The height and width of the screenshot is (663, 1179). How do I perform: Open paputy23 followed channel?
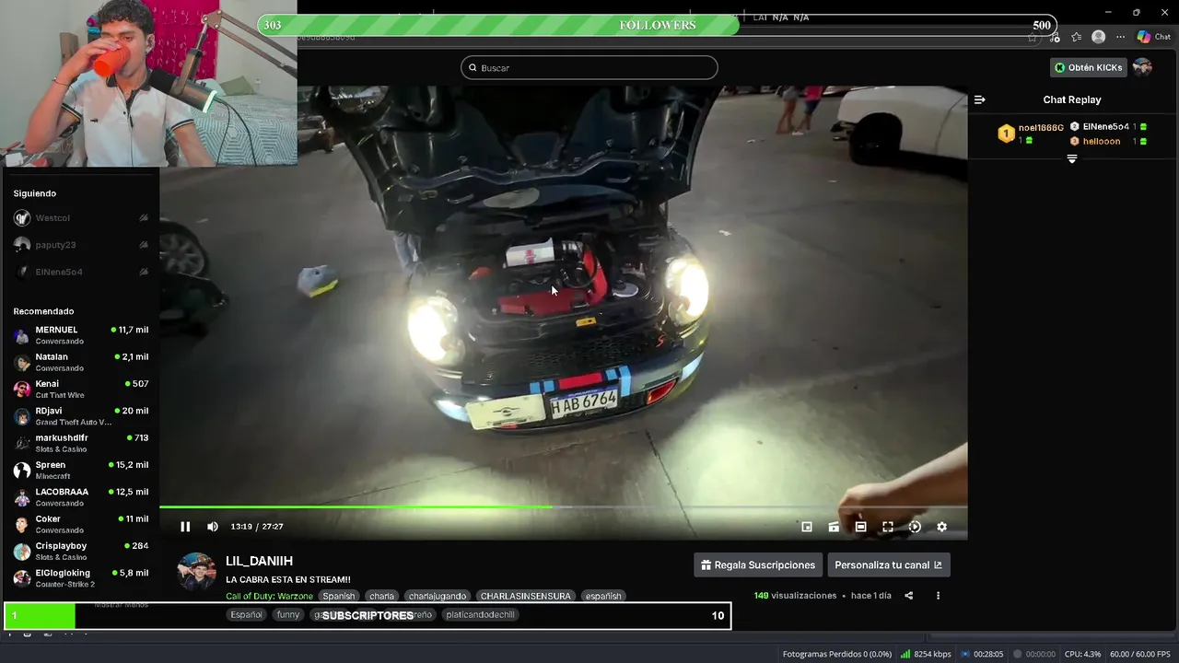coord(80,245)
